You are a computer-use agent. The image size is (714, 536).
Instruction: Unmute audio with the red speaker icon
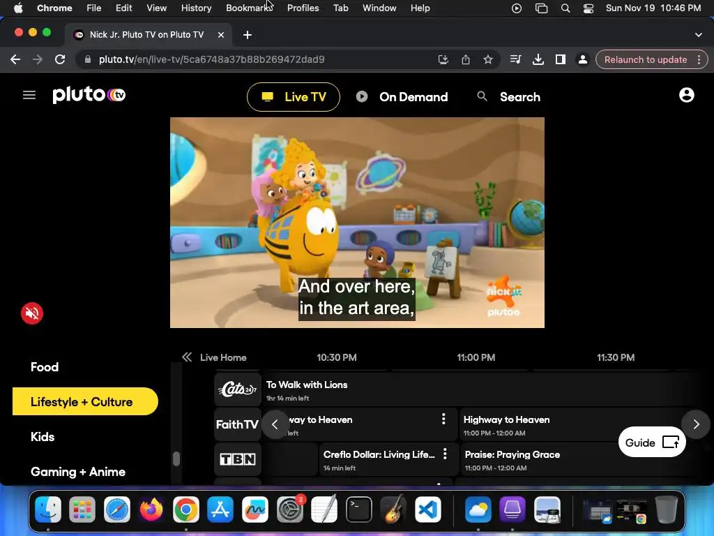click(32, 313)
